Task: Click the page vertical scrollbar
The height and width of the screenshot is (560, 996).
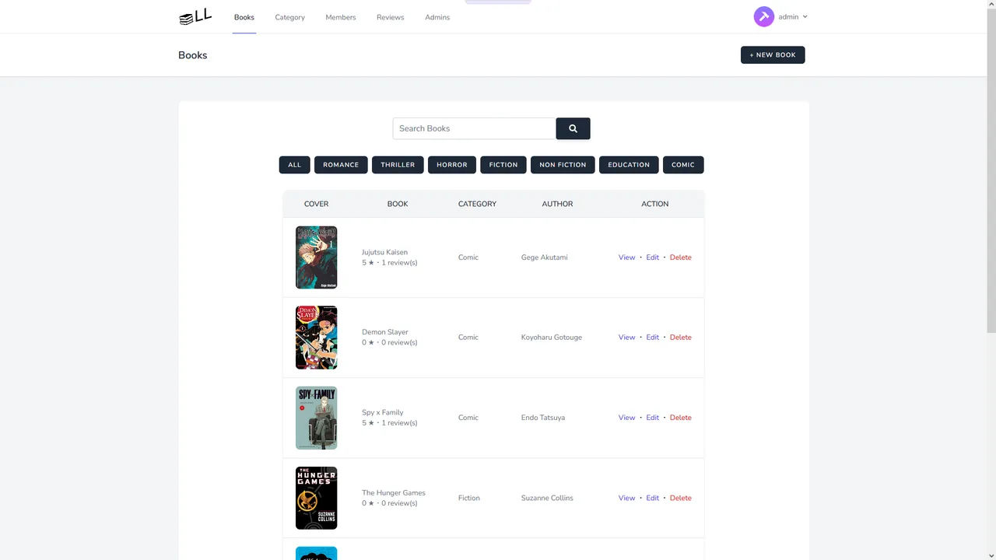Action: pyautogui.click(x=991, y=171)
